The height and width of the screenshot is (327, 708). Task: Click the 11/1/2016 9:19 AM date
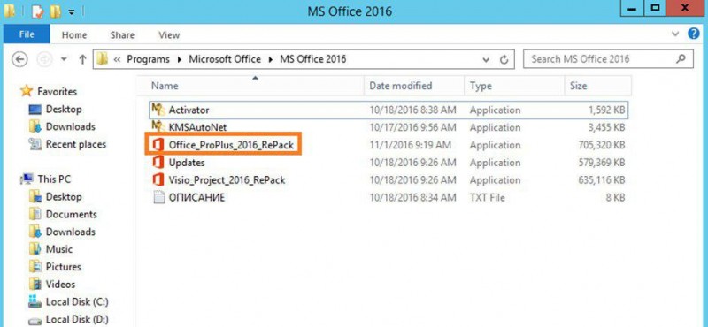411,145
